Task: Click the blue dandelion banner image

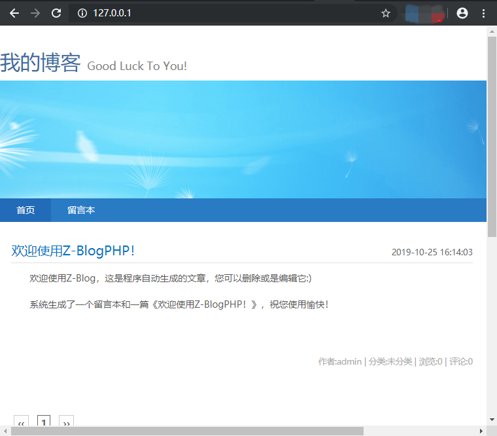Action: point(243,139)
